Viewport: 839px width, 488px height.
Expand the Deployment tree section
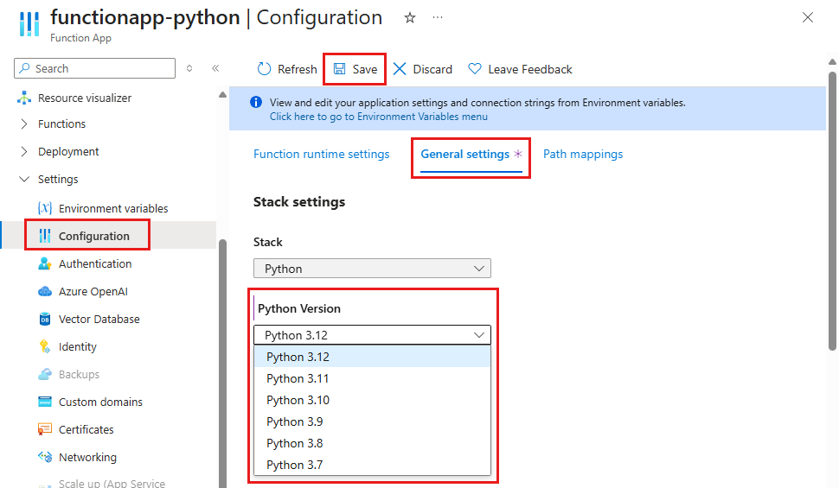point(24,152)
